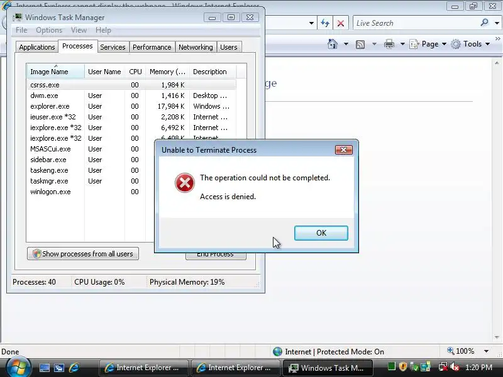
Task: Click Show processes from all users button
Action: point(83,254)
